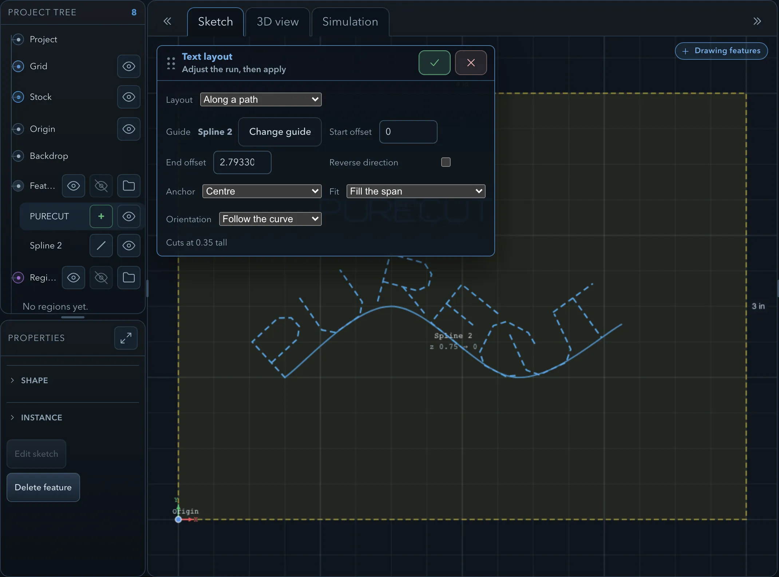
Task: Click the Drawing features button
Action: 721,51
